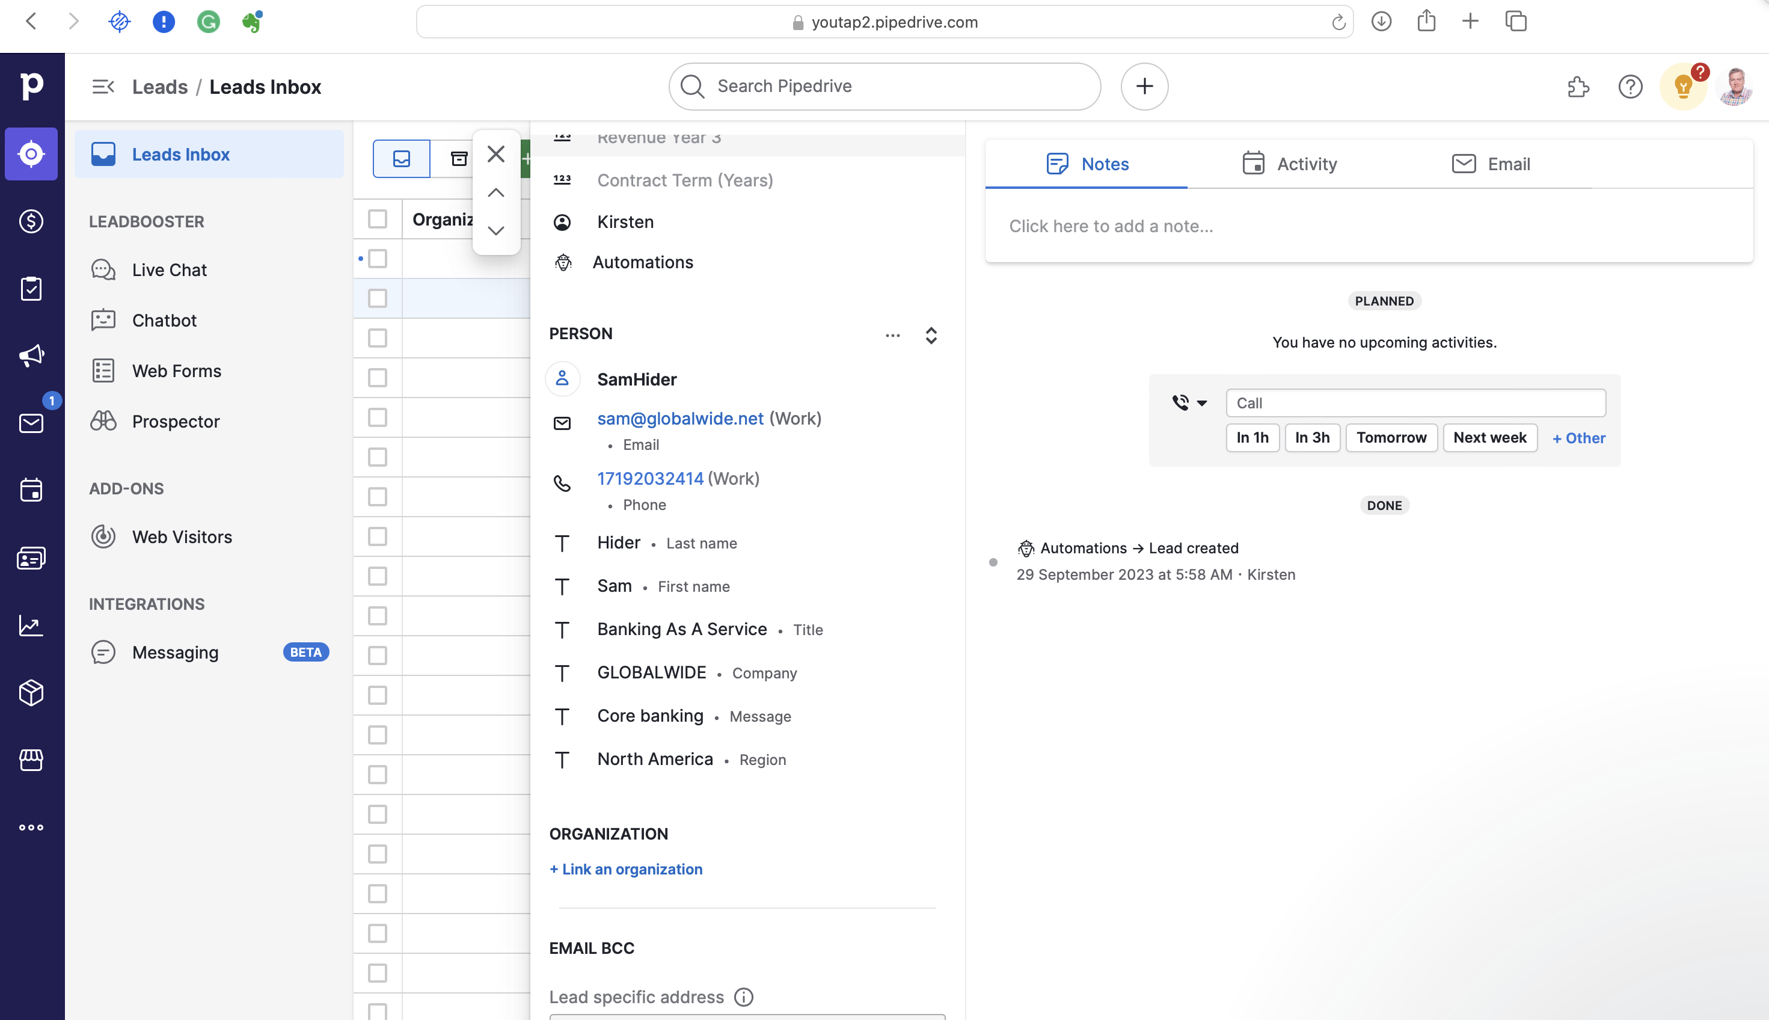The image size is (1769, 1020).
Task: Open Deals from the dollar sidebar icon
Action: click(x=31, y=221)
